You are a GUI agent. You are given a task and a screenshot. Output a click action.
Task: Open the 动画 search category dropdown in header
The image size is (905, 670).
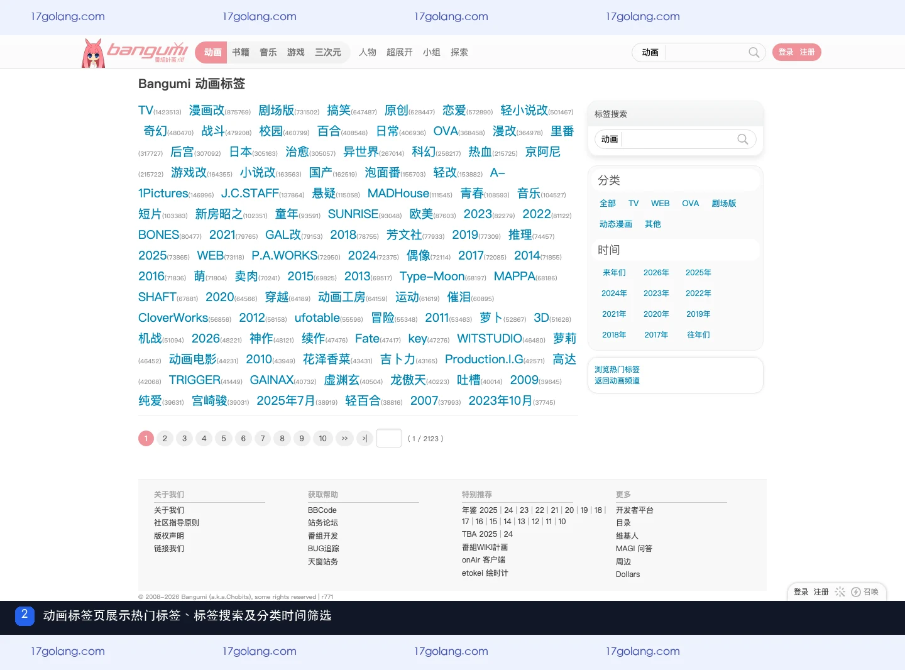tap(650, 52)
